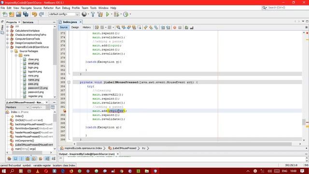The height and width of the screenshot is (174, 309).
Task: Click the Clean and Build Project icon
Action: coord(100,14)
